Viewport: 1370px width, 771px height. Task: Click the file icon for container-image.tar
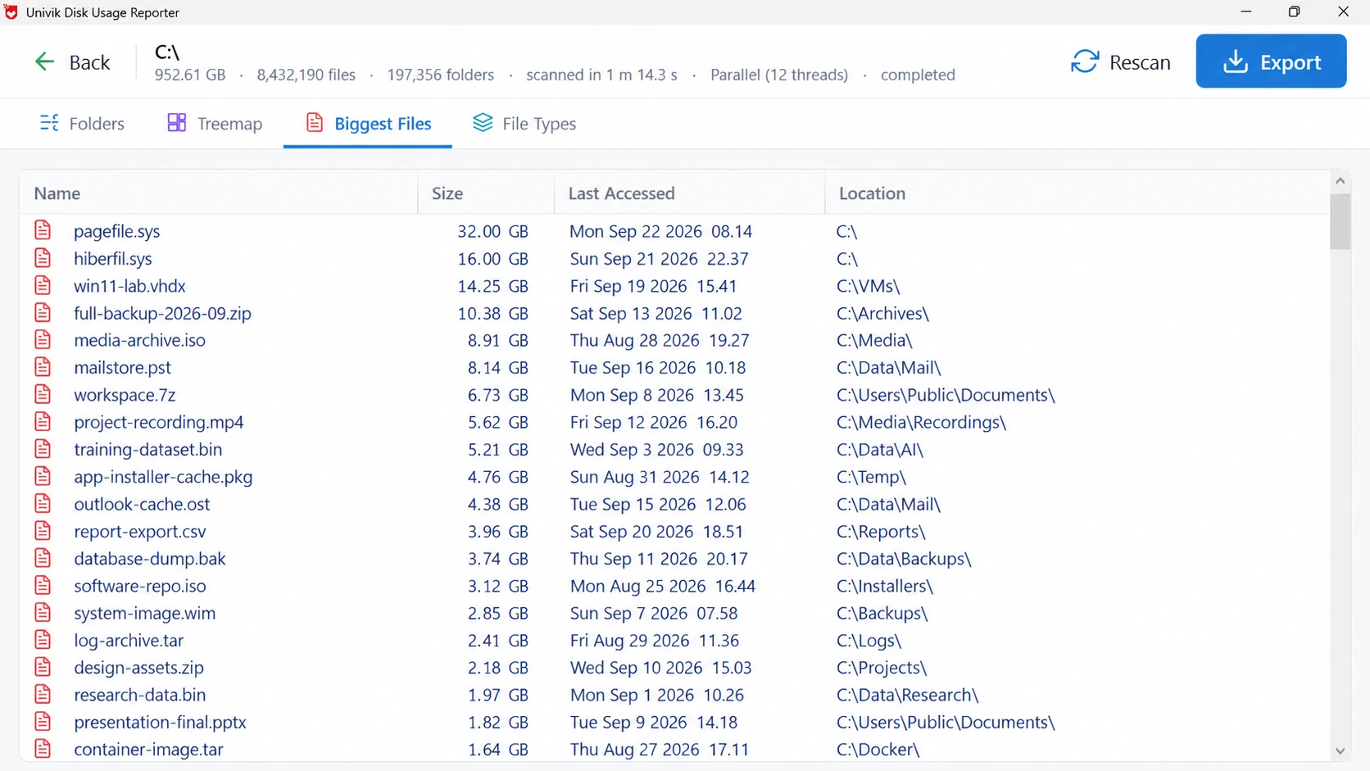point(43,749)
